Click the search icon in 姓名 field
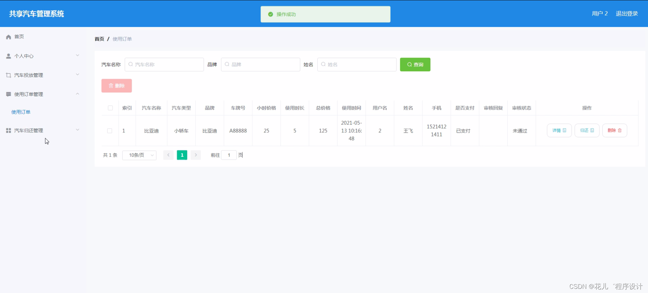This screenshot has height=293, width=648. click(x=323, y=64)
